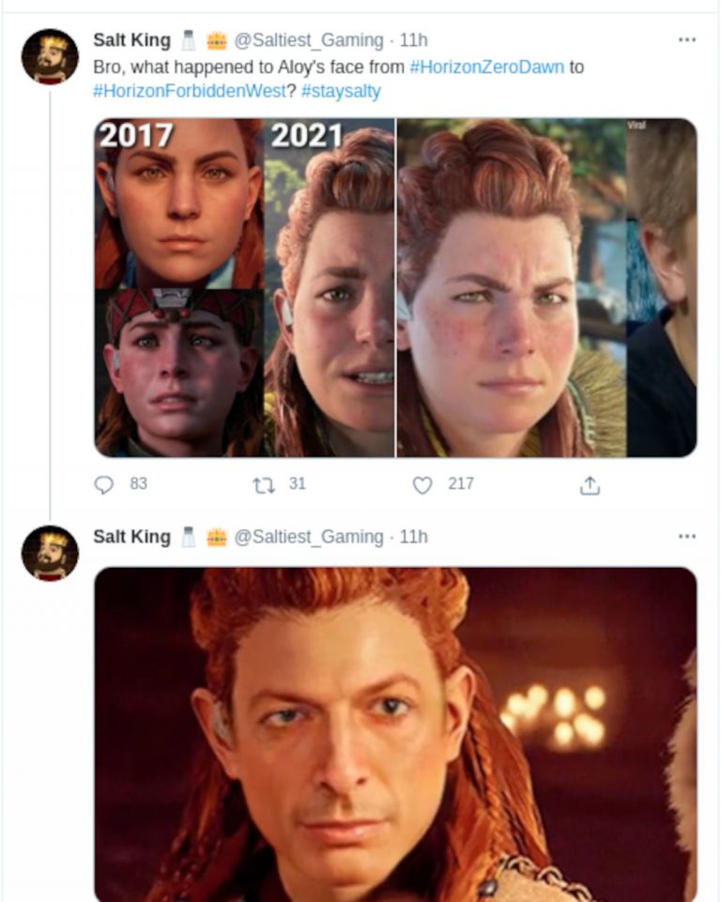Viewport: 721px width, 902px height.
Task: Open Salt King avatar on second tweet
Action: click(x=50, y=553)
